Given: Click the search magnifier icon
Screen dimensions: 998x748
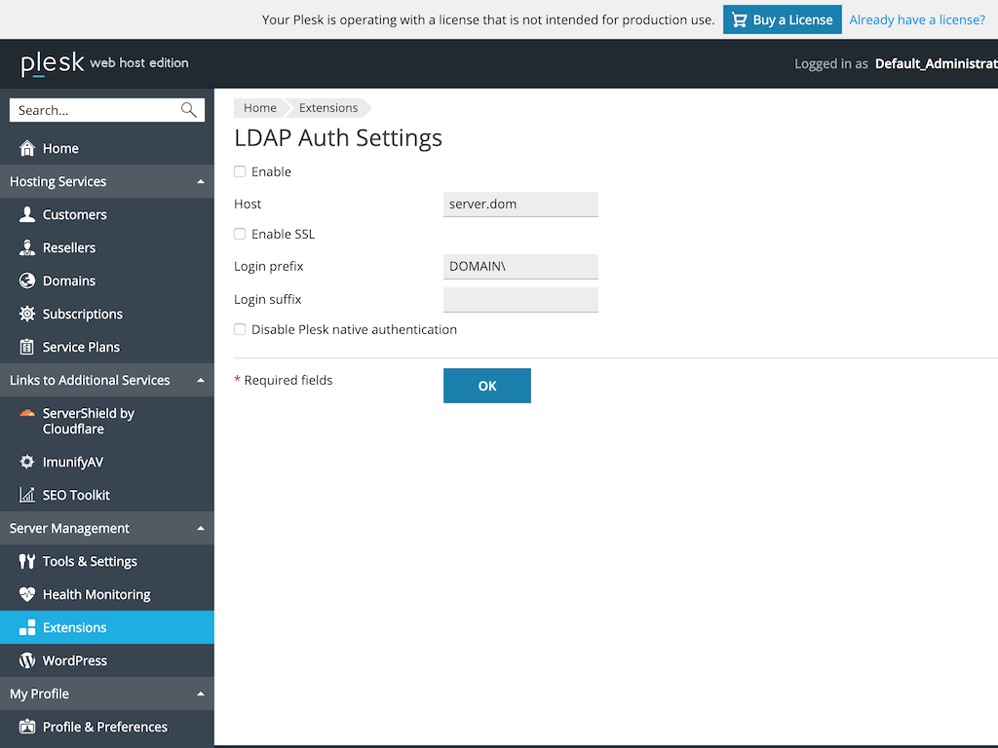Looking at the screenshot, I should pos(188,109).
